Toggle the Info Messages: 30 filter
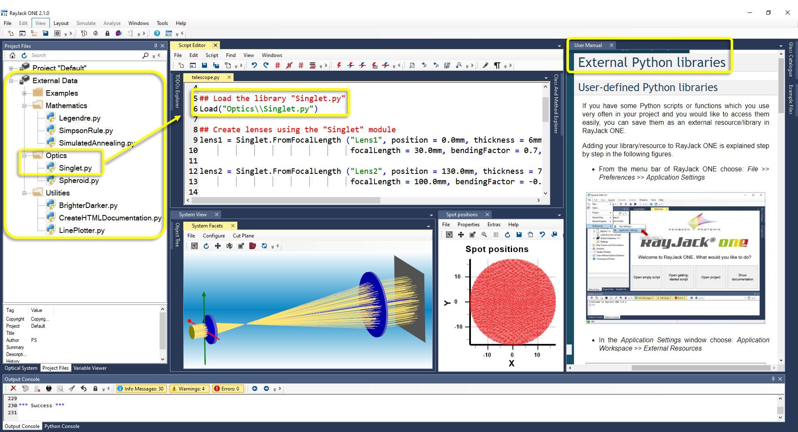The image size is (798, 432). click(140, 389)
